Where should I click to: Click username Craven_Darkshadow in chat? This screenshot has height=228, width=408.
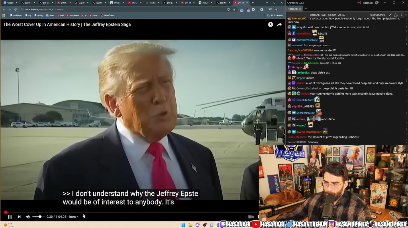(x=309, y=88)
